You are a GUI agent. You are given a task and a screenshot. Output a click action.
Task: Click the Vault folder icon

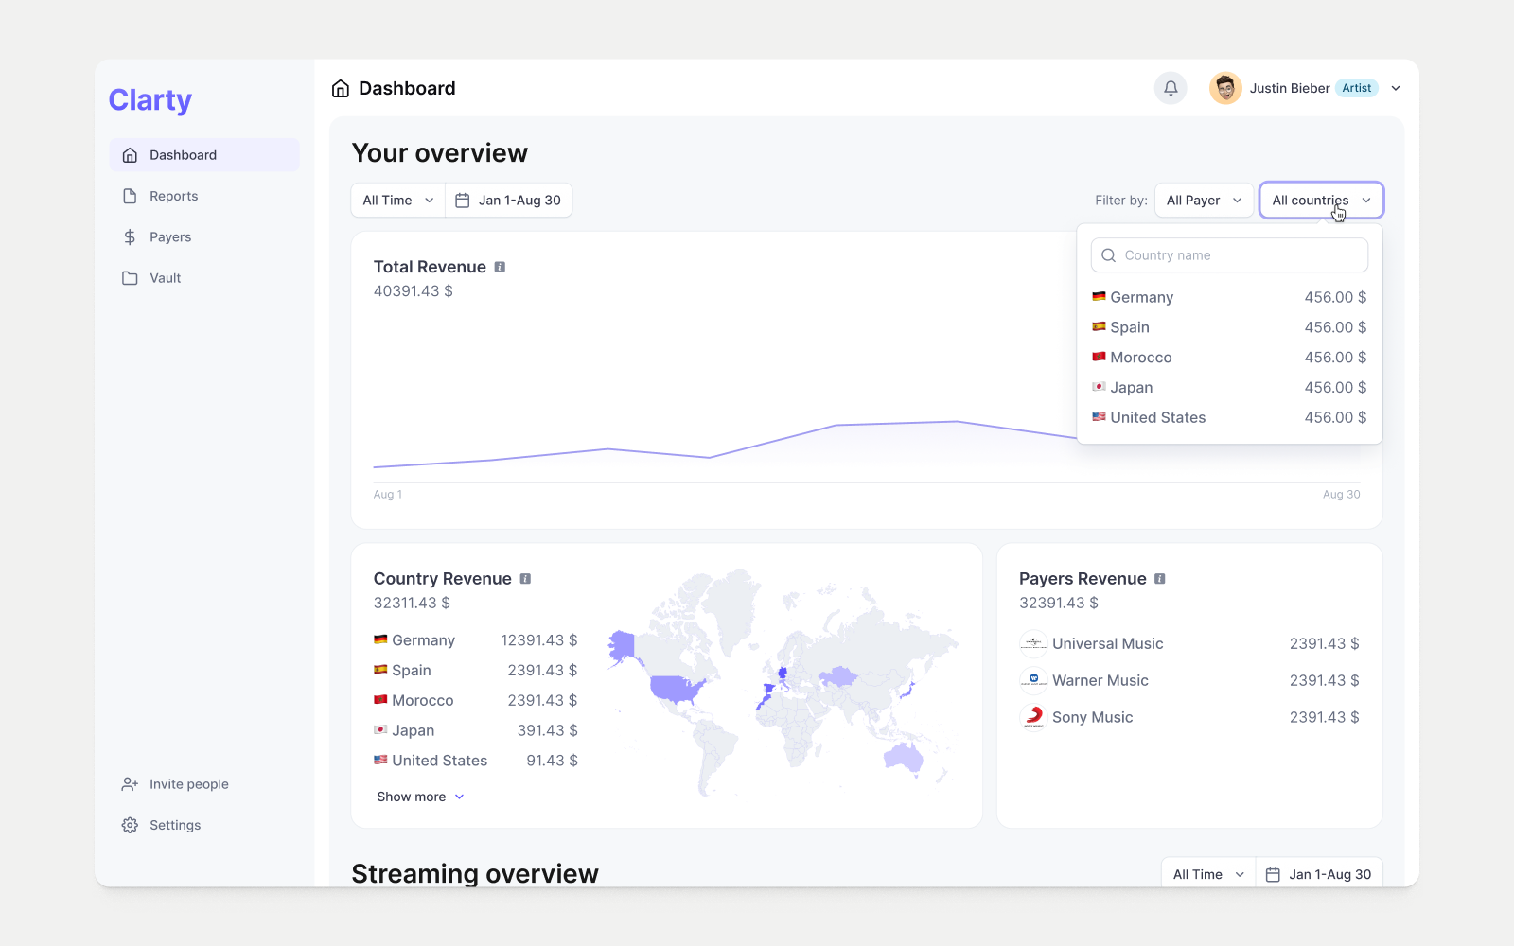[x=130, y=278]
